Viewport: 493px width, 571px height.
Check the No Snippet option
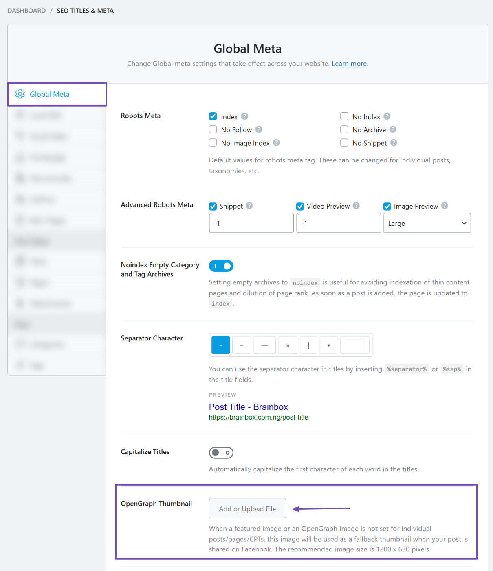[x=344, y=142]
